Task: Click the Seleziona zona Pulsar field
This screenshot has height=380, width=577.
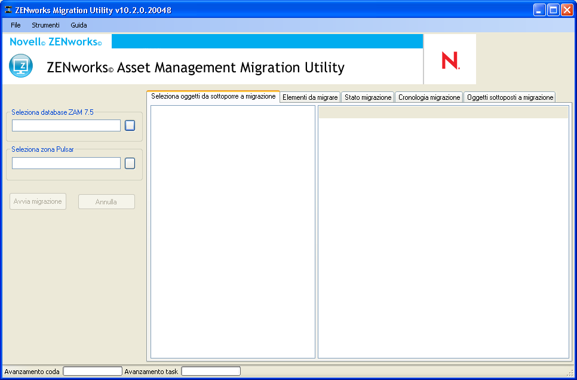Action: tap(66, 163)
